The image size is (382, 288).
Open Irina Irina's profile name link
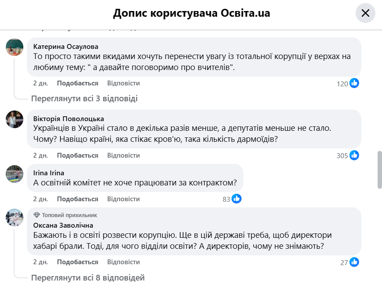[x=49, y=173]
